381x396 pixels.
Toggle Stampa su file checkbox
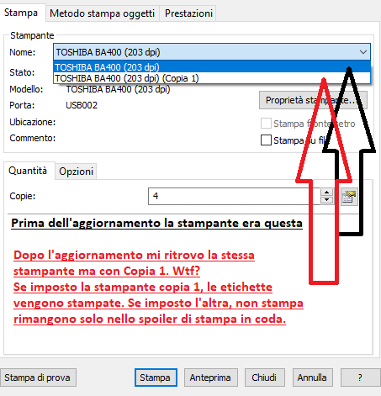coord(266,140)
